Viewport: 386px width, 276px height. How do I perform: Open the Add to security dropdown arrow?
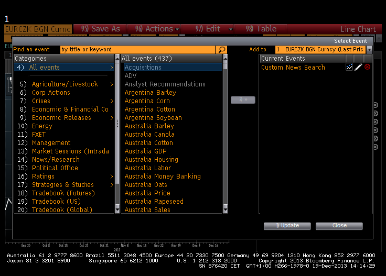(x=369, y=50)
